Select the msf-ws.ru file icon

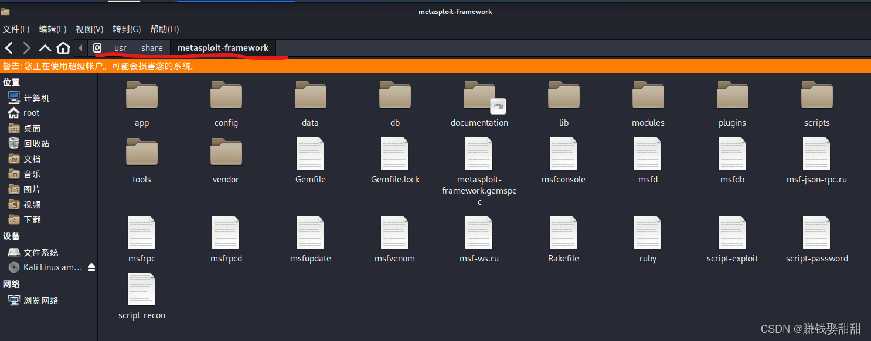point(479,232)
